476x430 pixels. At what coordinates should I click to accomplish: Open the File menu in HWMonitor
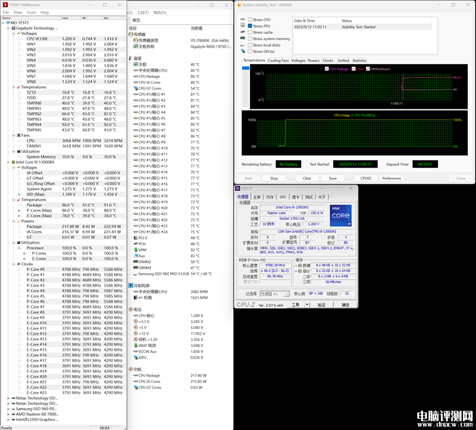point(6,12)
